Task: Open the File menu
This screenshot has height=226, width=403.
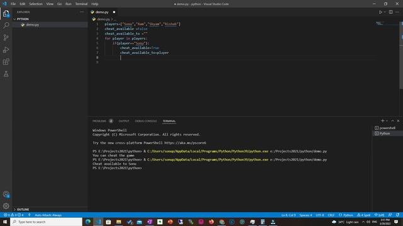Action: (13, 4)
